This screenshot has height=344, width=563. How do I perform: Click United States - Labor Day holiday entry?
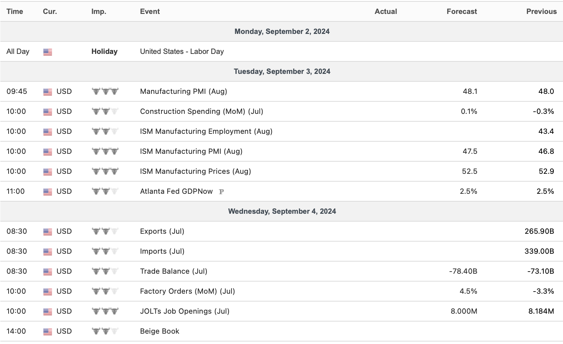point(182,51)
